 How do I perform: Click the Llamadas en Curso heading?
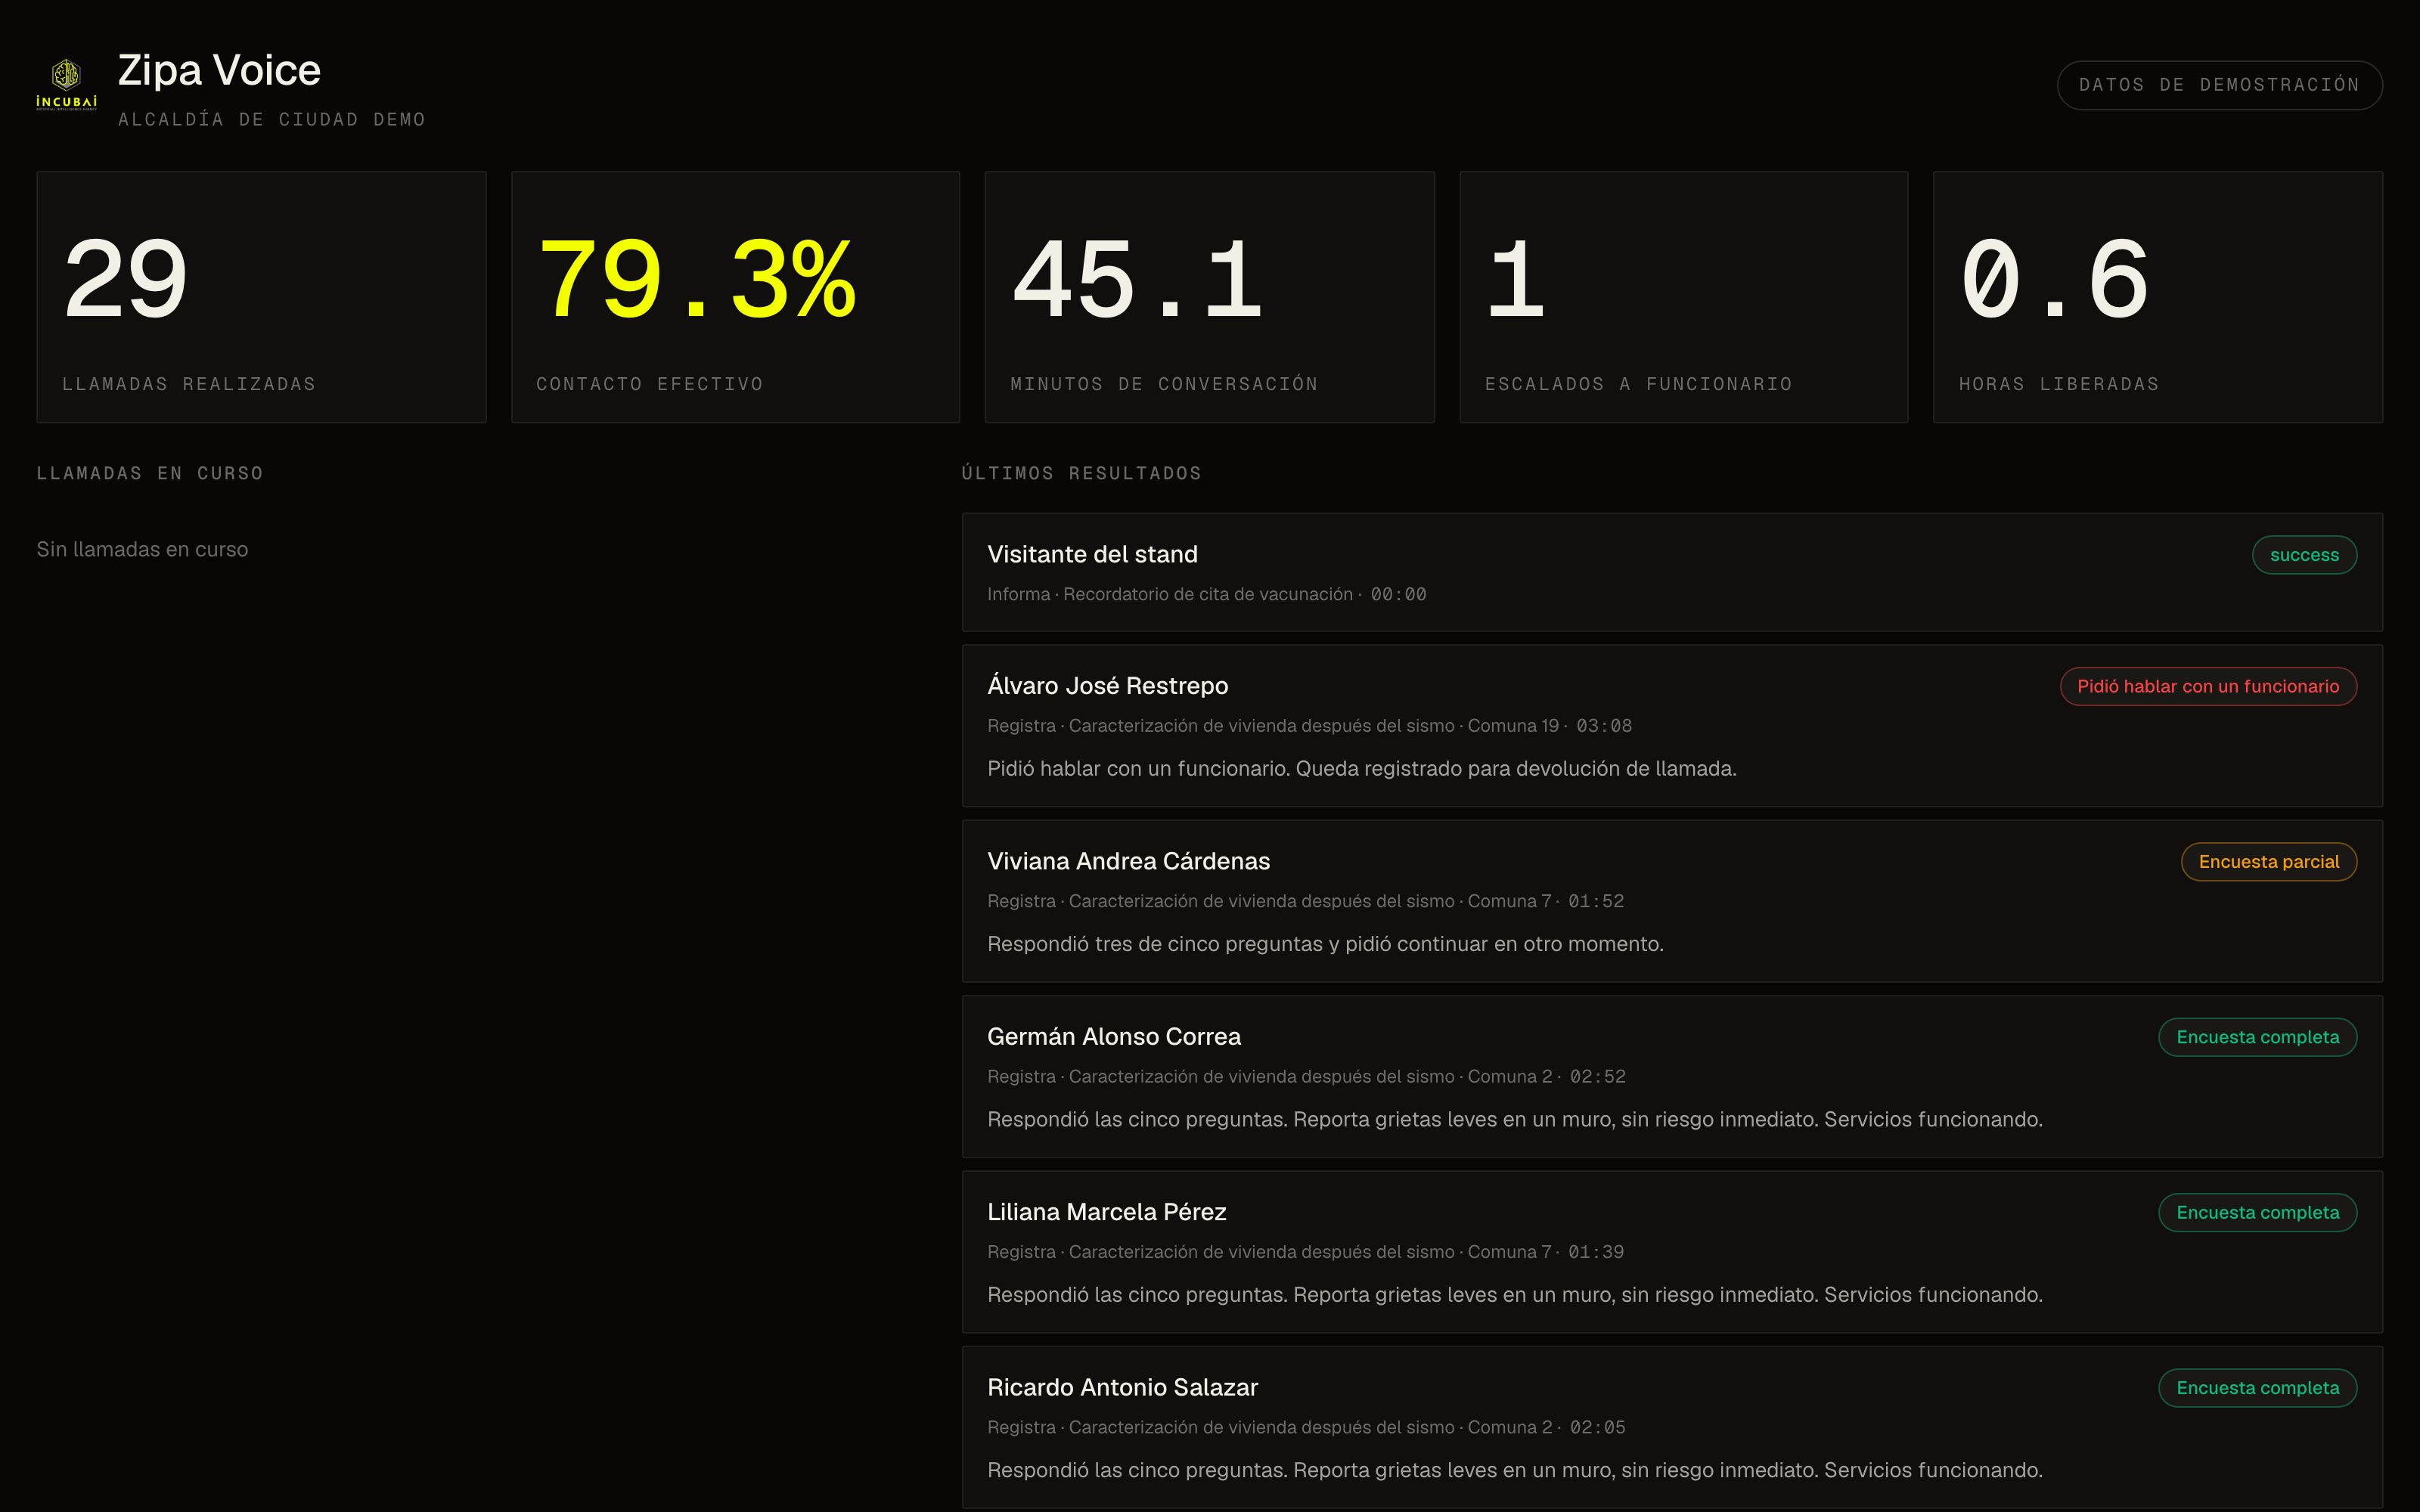[x=150, y=473]
